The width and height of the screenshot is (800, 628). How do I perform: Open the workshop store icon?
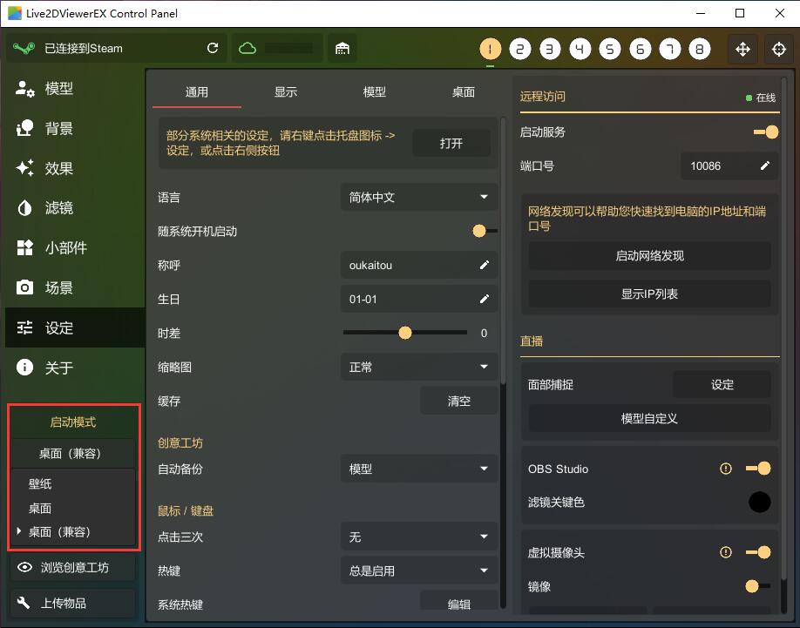click(342, 49)
